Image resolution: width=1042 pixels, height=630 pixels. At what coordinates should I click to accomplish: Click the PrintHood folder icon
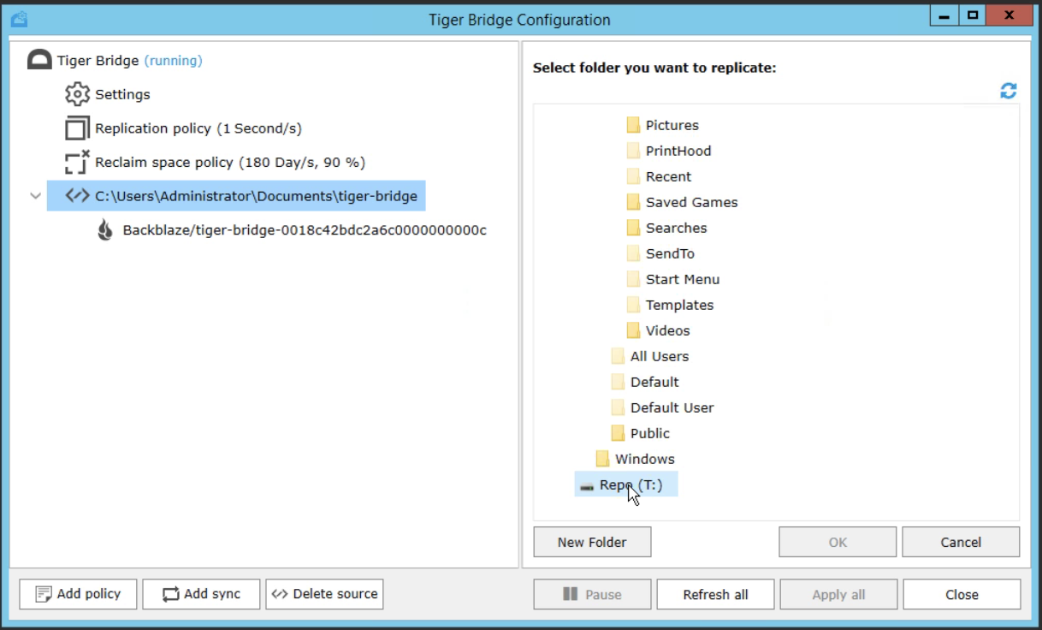click(x=633, y=151)
